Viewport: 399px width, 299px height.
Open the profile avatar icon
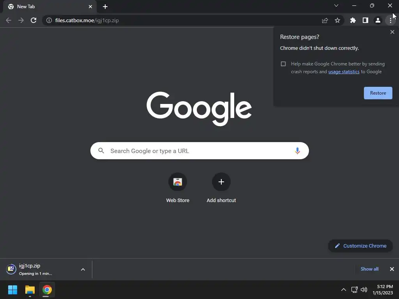click(378, 20)
